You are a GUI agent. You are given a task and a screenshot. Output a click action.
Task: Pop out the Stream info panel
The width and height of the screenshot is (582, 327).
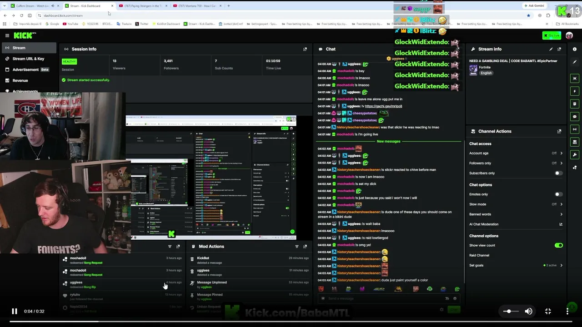click(x=559, y=49)
